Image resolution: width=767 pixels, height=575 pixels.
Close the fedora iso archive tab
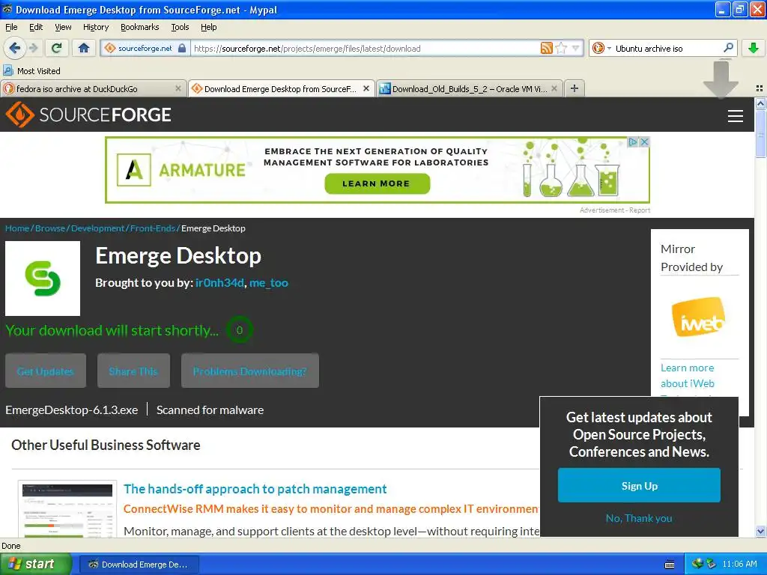[178, 88]
